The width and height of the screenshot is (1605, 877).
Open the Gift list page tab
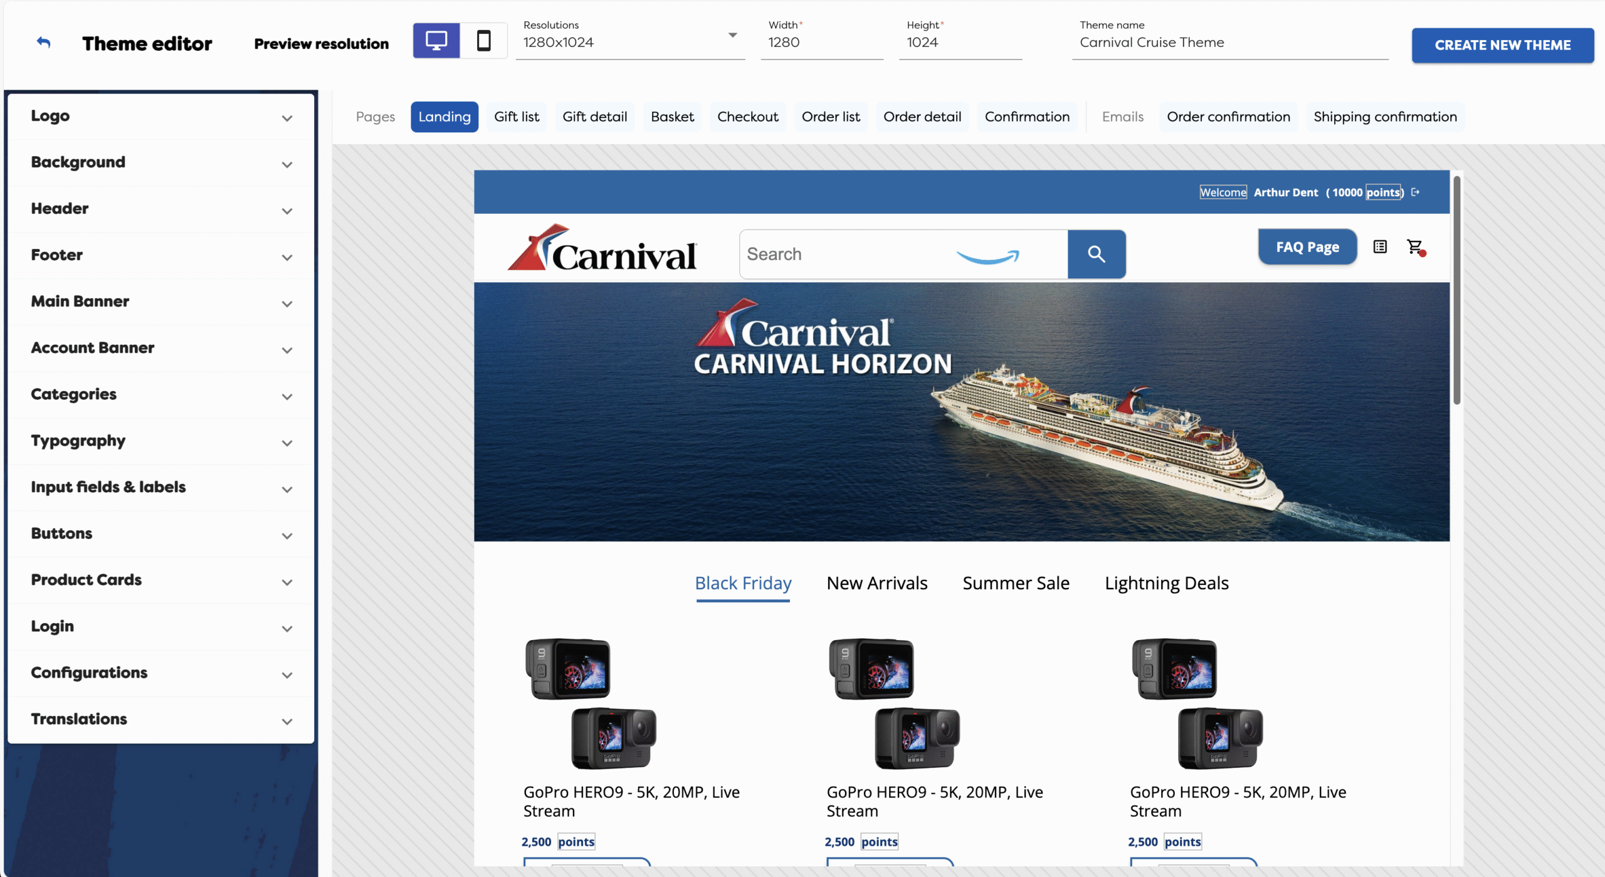[x=517, y=117]
